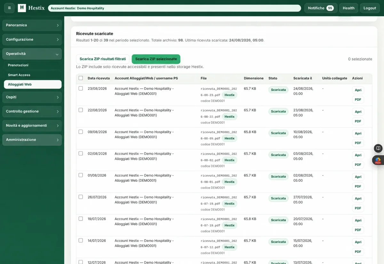Click the File column header
Image resolution: width=384 pixels, height=264 pixels.
(204, 78)
